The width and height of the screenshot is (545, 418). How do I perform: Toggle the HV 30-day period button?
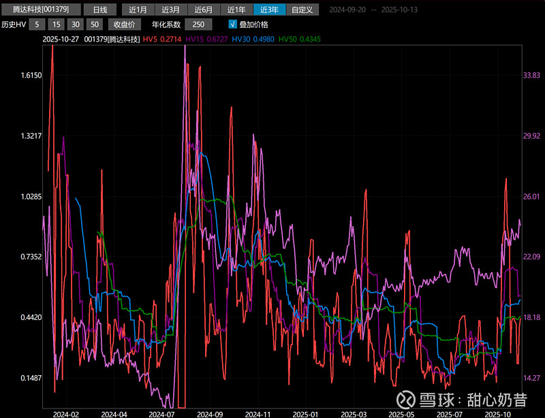(x=76, y=25)
